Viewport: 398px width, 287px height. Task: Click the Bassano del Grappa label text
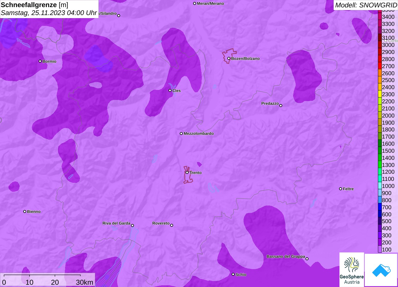click(x=286, y=256)
